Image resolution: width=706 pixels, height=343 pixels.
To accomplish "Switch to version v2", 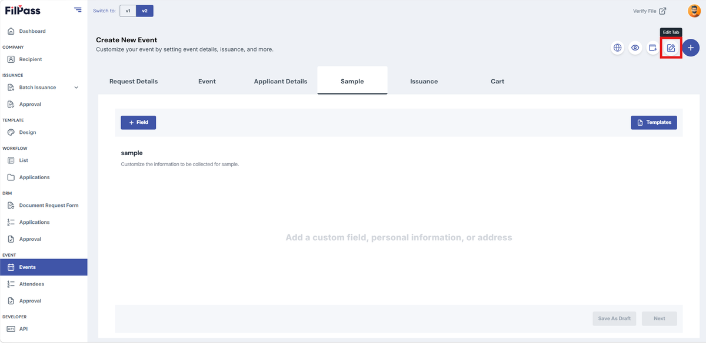I will (145, 11).
